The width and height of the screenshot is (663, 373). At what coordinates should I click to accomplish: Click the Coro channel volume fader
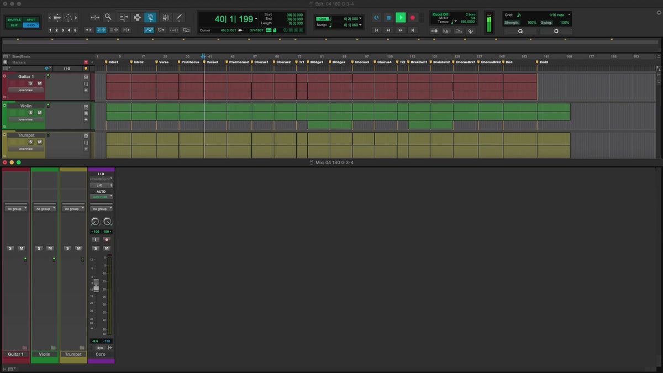point(96,286)
